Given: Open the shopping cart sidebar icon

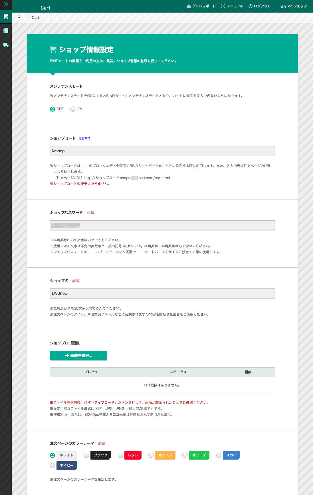Looking at the screenshot, I should click(x=6, y=17).
